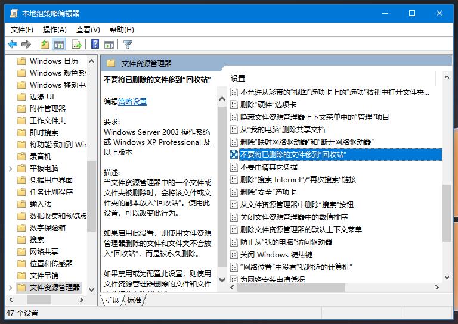Click settings list vertical scrollbar down arrow
Viewport: 458px width, 324px height.
[447, 278]
